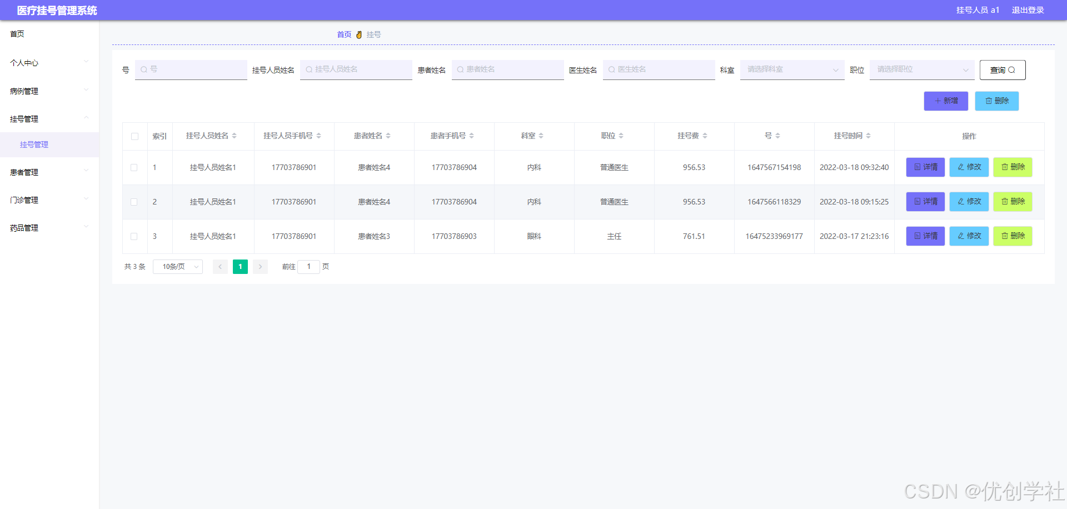The image size is (1067, 509).
Task: Click page number 1 button
Action: [240, 267]
